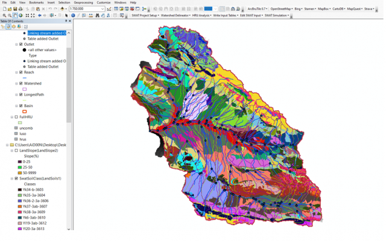The height and width of the screenshot is (241, 386).
Task: List By Selection in Table Of Contents
Action: coord(19,27)
